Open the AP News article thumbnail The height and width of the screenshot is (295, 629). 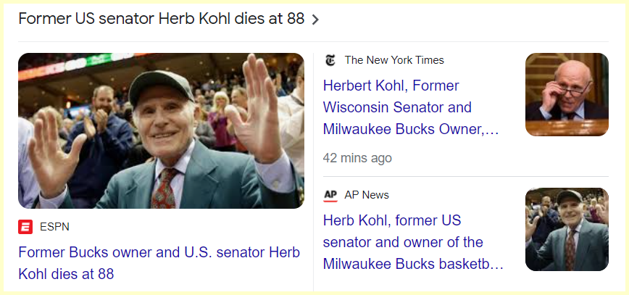pos(567,229)
